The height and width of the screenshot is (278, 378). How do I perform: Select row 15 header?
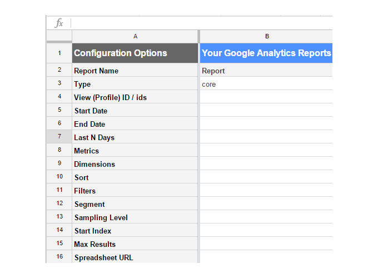click(x=59, y=244)
